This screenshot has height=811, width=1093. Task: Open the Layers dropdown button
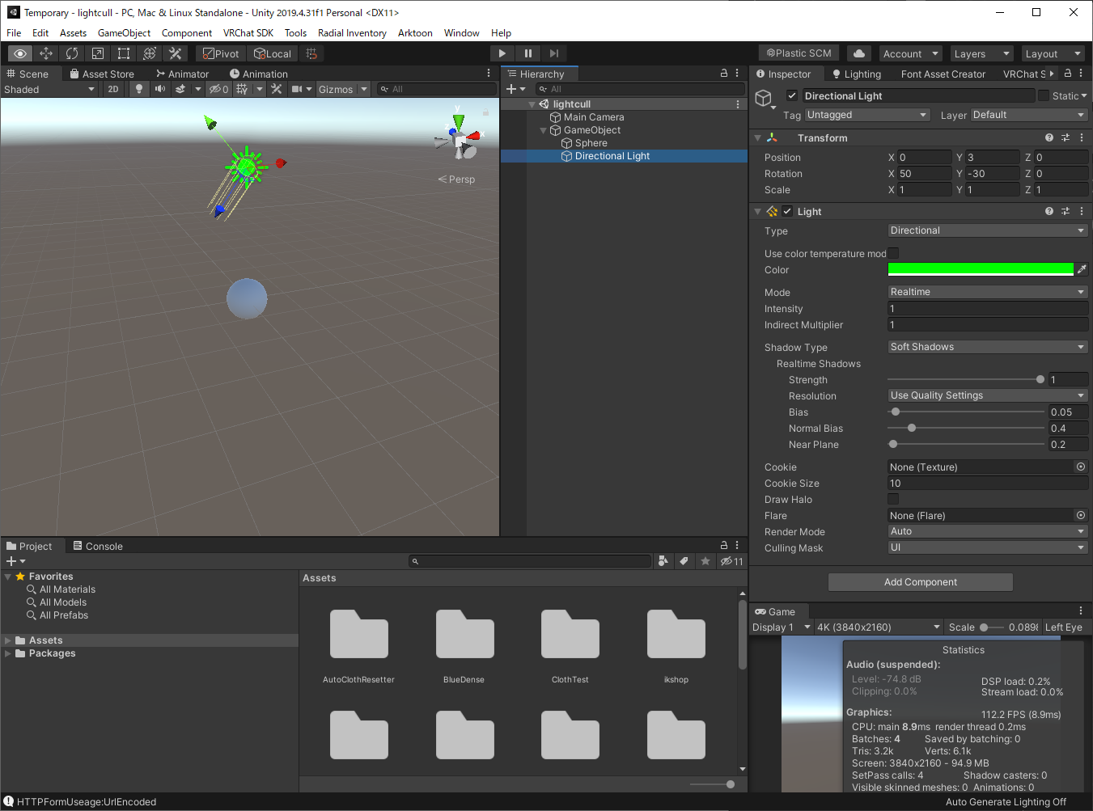(981, 53)
